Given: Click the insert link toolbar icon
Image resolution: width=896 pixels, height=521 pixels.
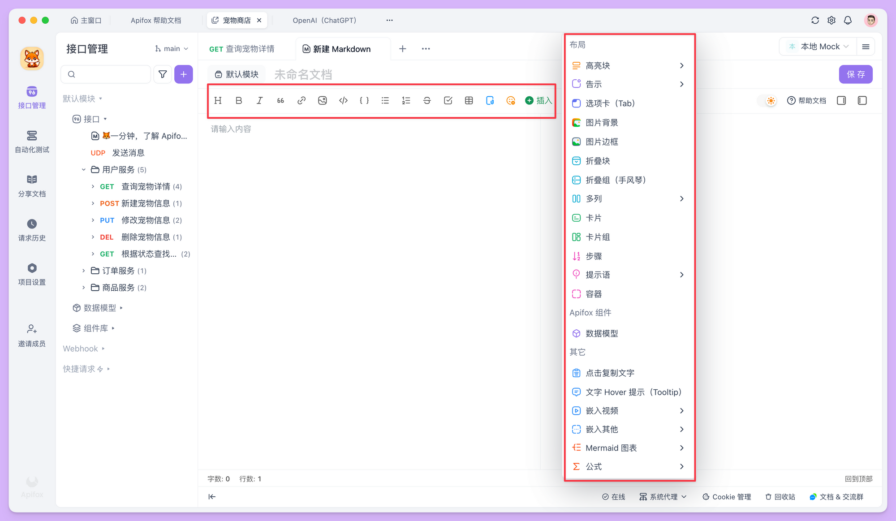Looking at the screenshot, I should (302, 100).
